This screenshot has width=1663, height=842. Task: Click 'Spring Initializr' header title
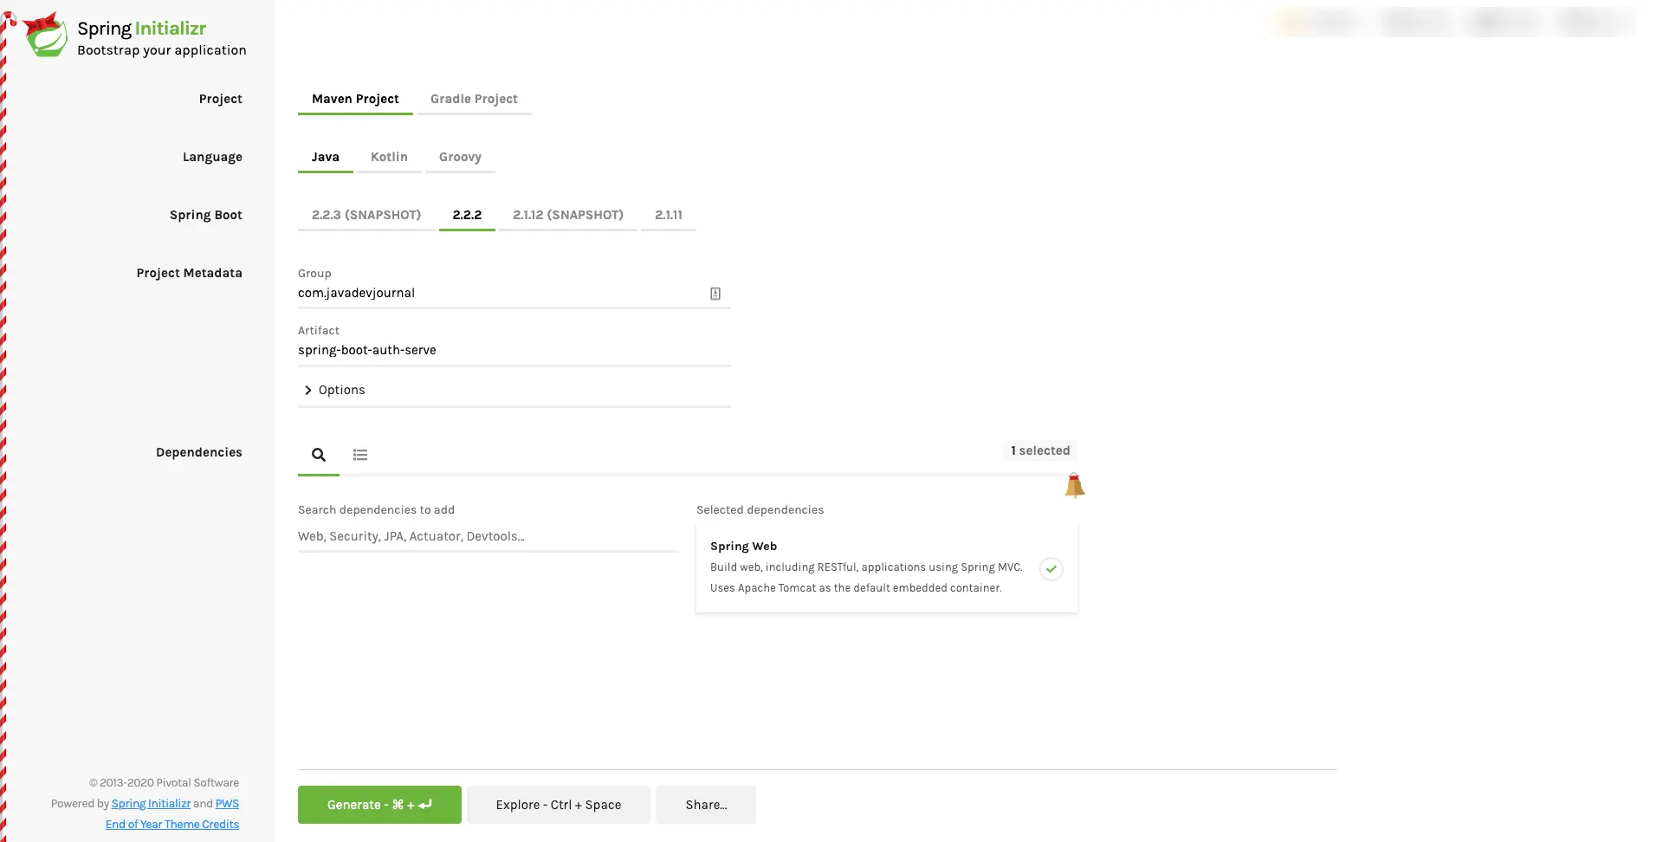142,29
